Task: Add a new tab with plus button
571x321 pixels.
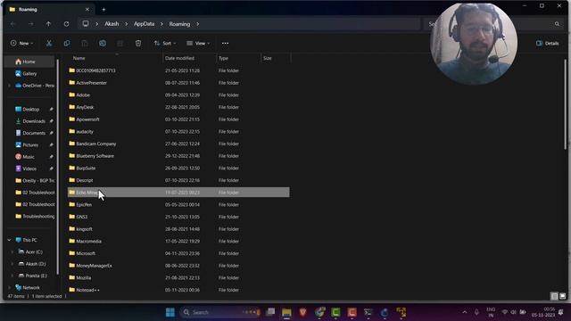Action: (x=103, y=10)
